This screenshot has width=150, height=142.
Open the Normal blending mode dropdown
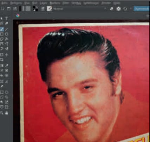tap(80, 9)
